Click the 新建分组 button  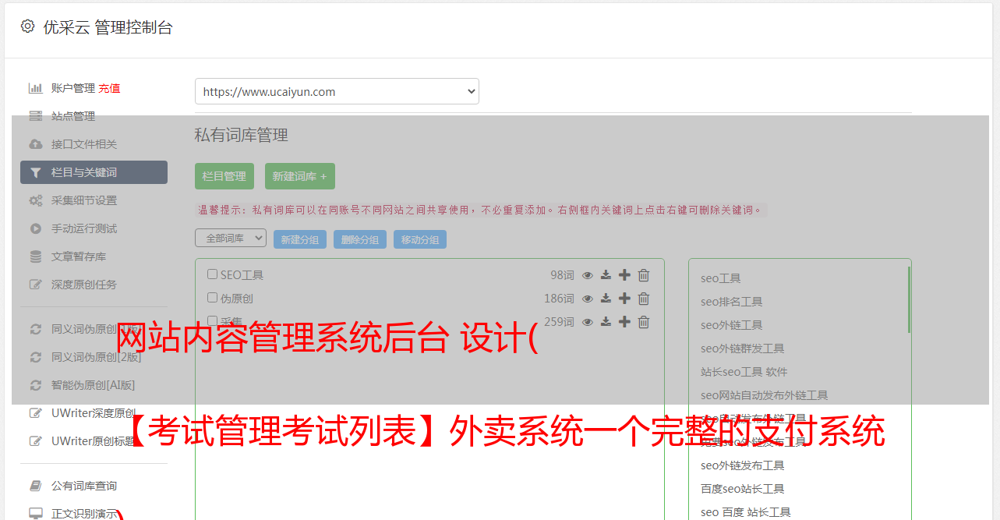(x=300, y=239)
